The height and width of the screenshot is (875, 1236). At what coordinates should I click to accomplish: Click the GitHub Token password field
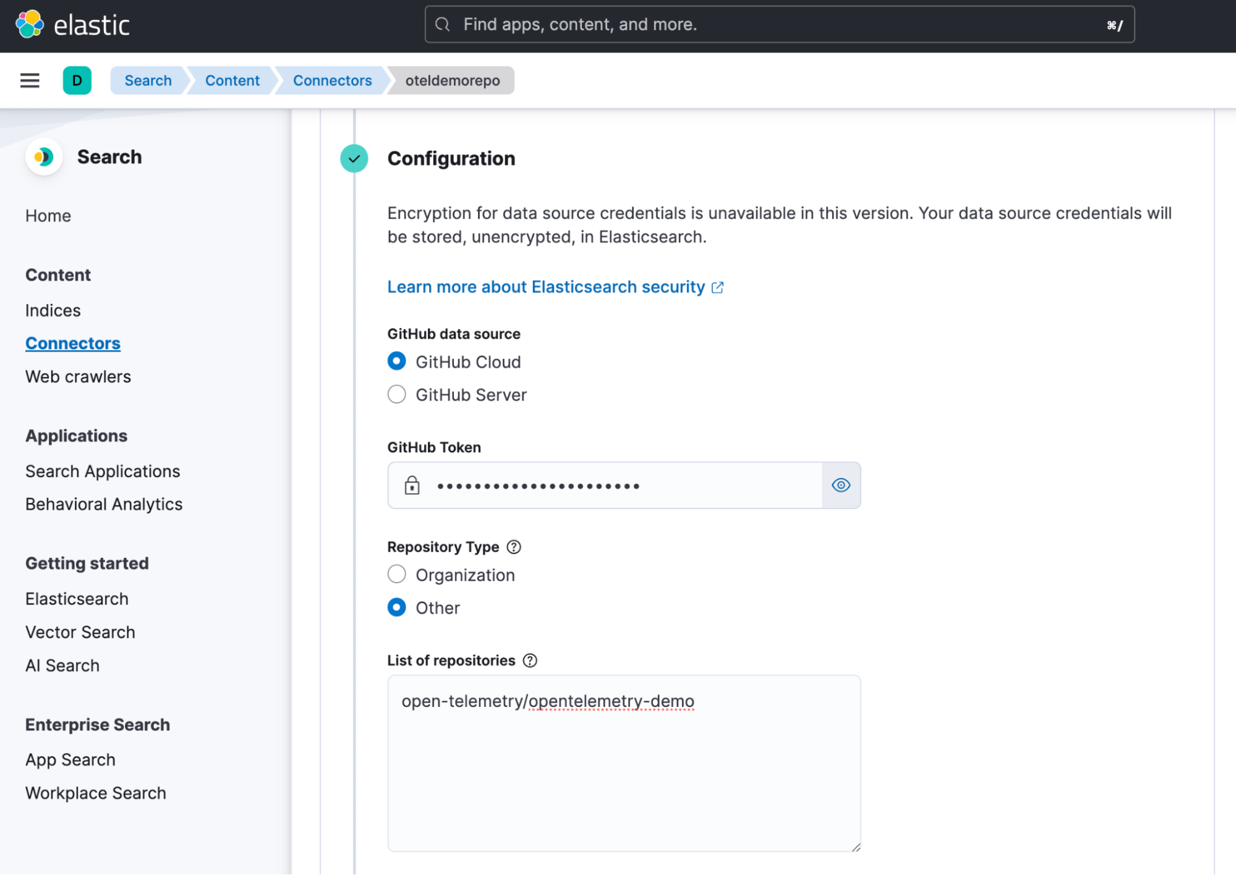[618, 486]
